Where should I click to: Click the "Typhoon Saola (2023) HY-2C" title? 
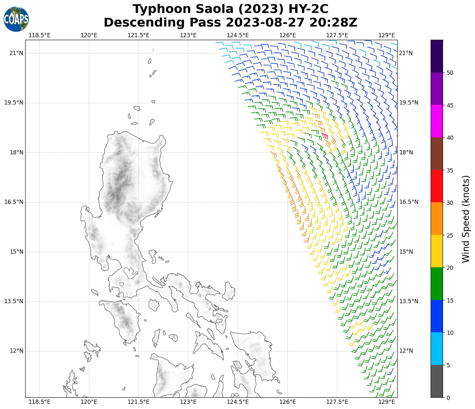pyautogui.click(x=230, y=9)
